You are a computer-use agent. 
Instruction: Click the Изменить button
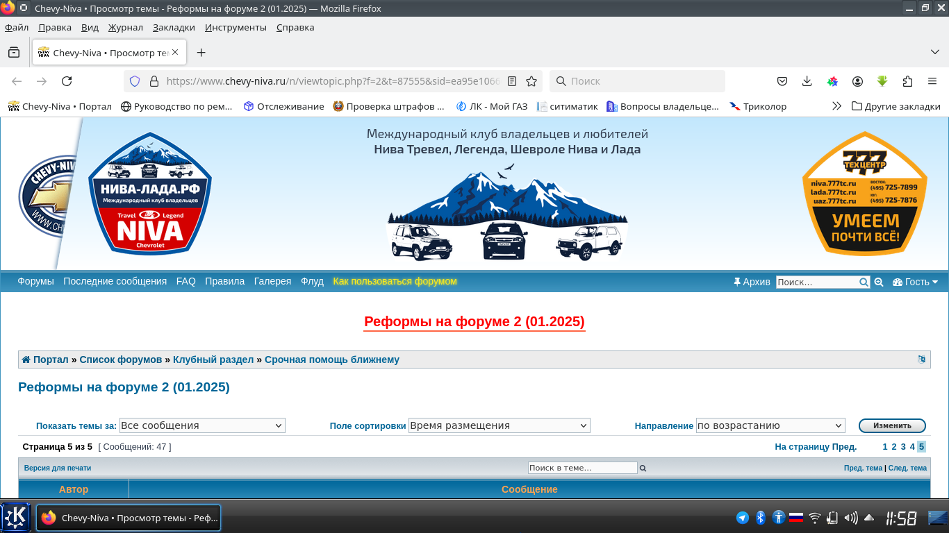892,425
